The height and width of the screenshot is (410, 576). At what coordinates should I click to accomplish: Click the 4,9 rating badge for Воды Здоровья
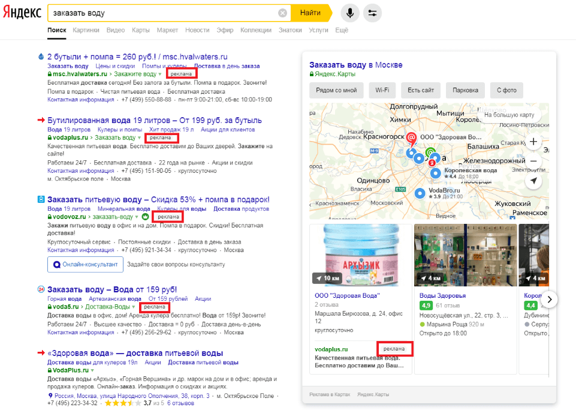click(426, 306)
